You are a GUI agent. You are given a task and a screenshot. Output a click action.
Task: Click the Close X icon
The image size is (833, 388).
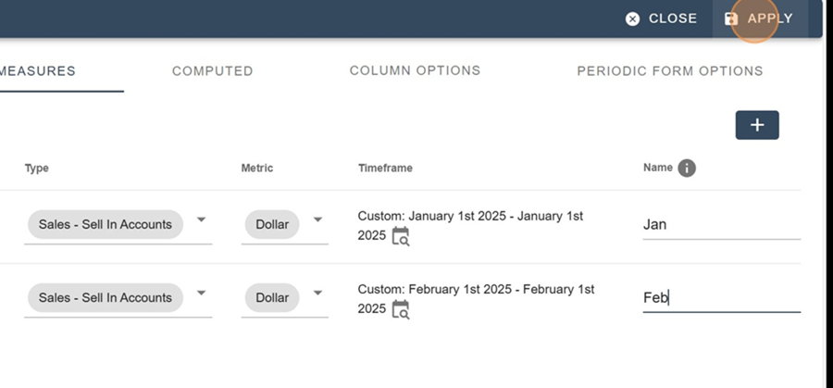(x=632, y=19)
